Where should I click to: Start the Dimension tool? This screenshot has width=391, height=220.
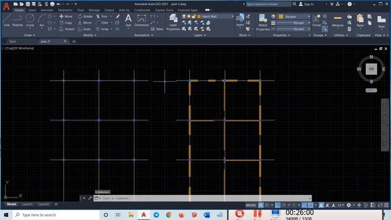pos(141,20)
